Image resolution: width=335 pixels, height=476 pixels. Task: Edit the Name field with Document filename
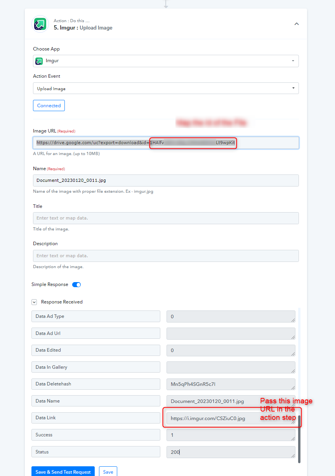coord(166,180)
